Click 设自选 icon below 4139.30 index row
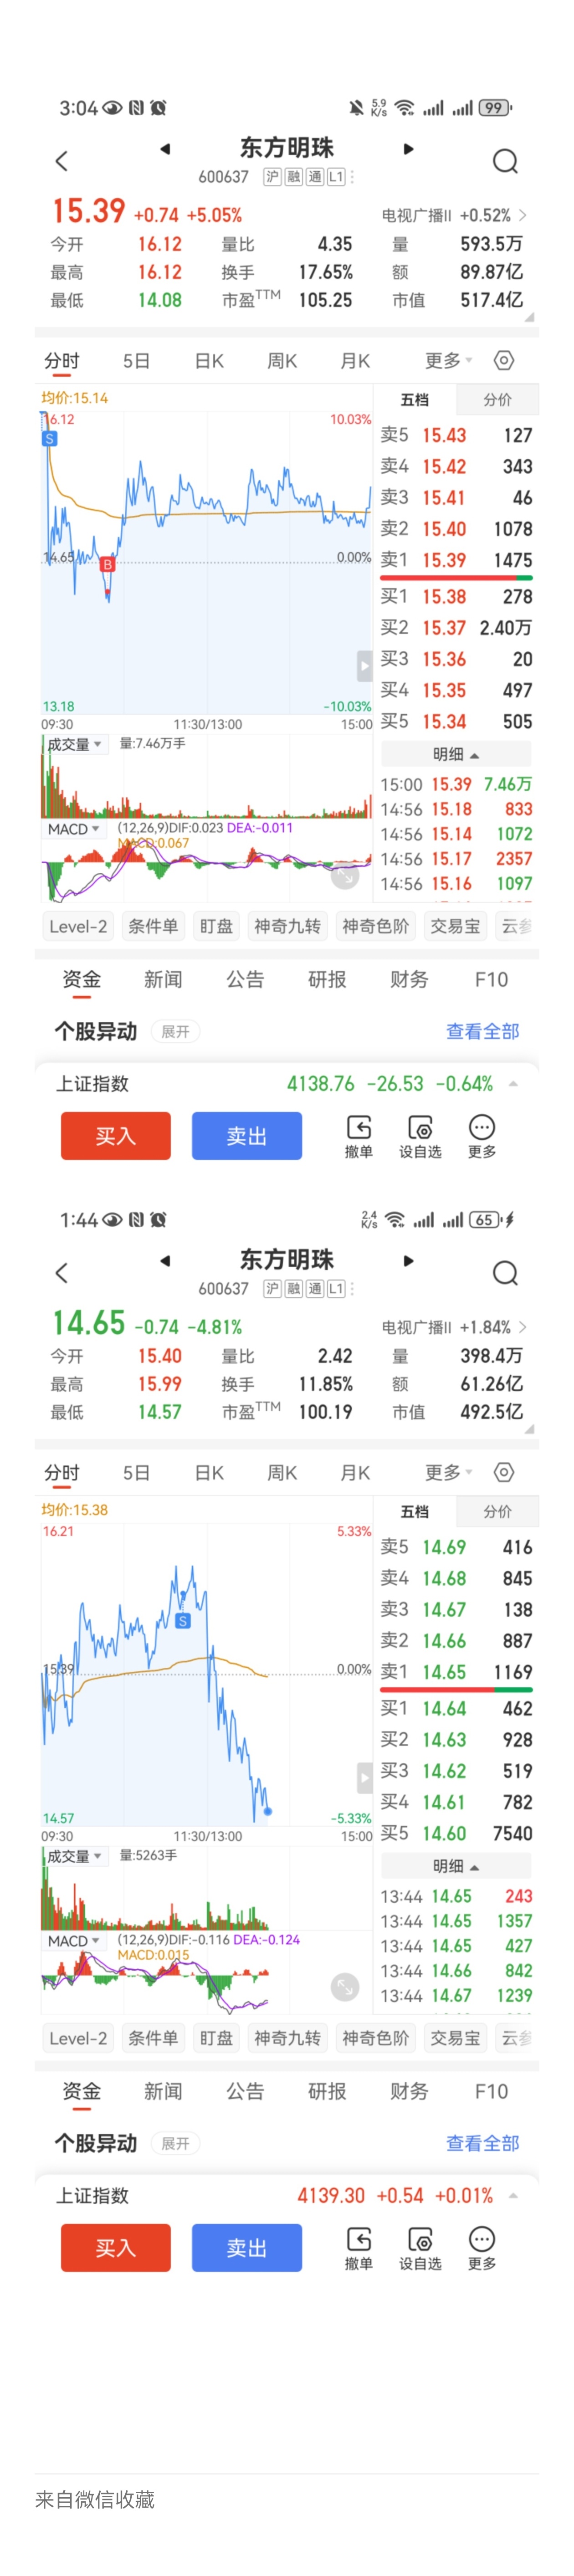This screenshot has width=574, height=2576. coord(420,2240)
